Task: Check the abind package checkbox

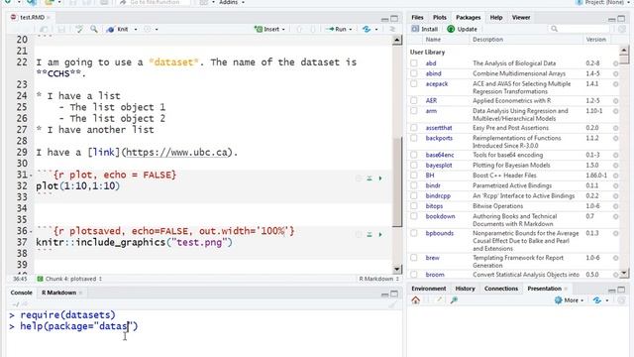Action: click(x=414, y=73)
